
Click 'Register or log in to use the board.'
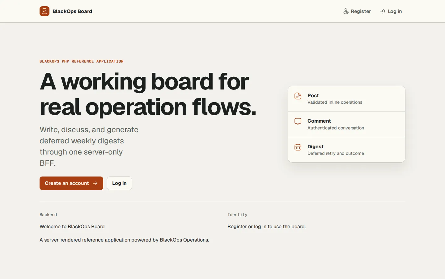point(267,227)
